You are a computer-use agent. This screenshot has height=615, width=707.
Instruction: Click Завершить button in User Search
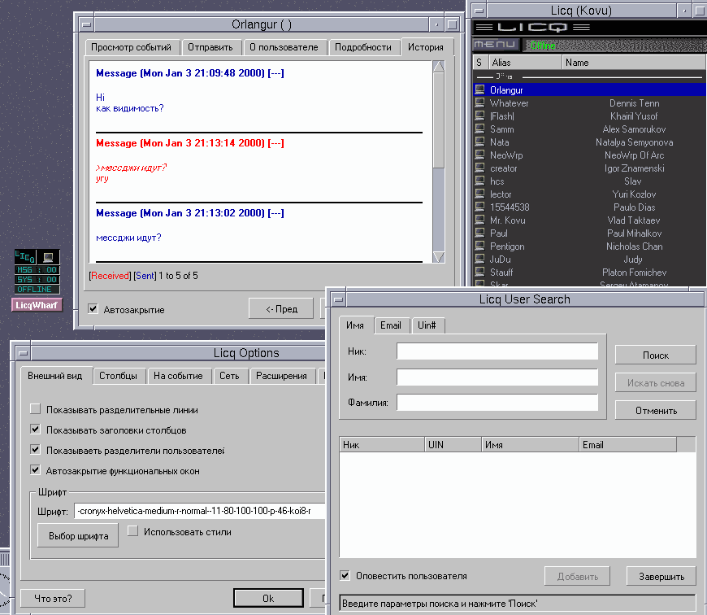[x=661, y=576]
